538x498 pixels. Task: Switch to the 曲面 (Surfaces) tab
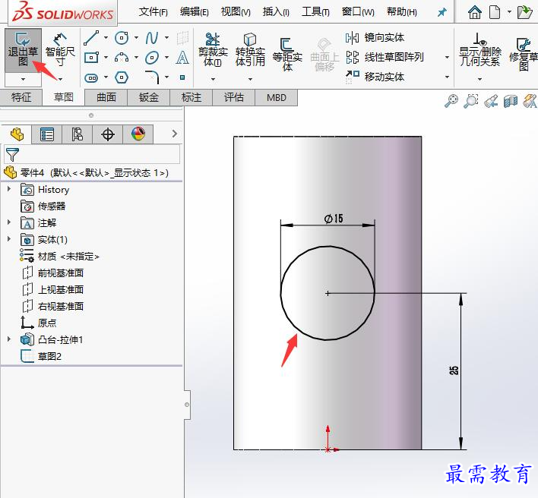[x=106, y=98]
